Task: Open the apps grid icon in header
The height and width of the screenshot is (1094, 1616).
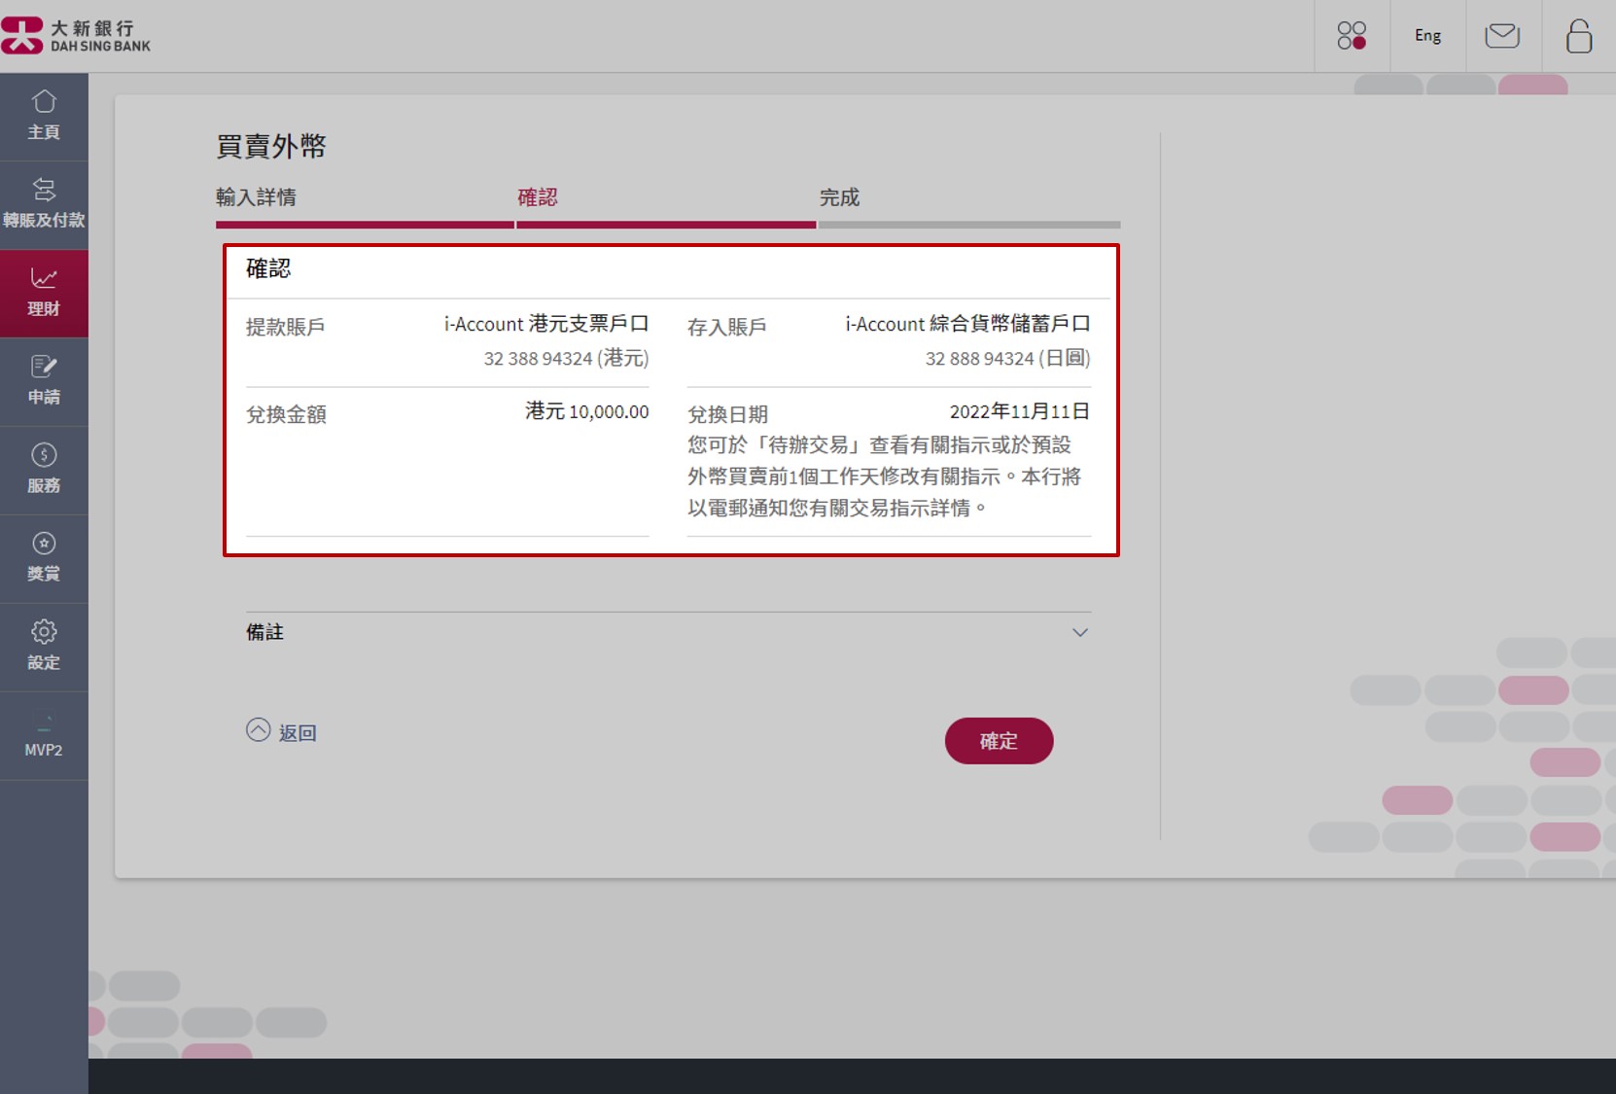Action: (x=1352, y=35)
